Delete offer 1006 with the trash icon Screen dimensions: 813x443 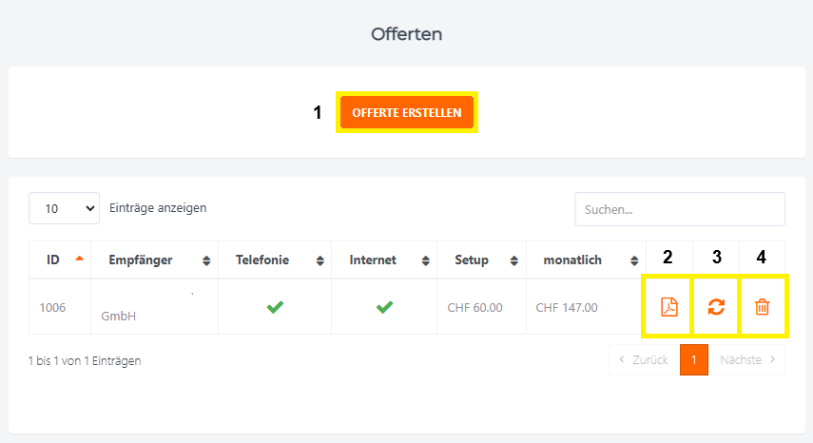click(x=763, y=307)
